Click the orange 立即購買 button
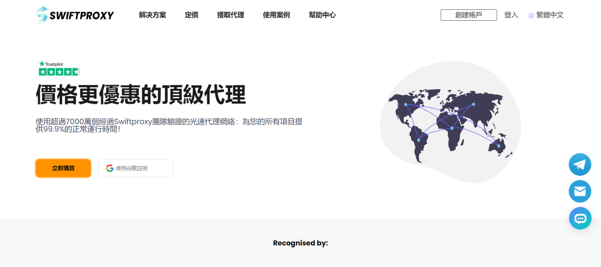The width and height of the screenshot is (601, 267). [x=63, y=168]
